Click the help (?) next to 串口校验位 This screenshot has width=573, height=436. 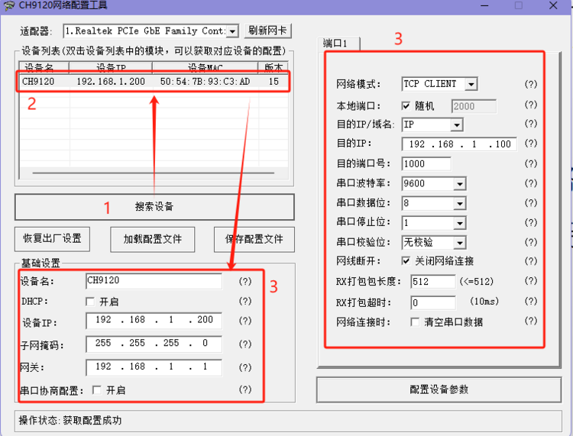point(531,242)
